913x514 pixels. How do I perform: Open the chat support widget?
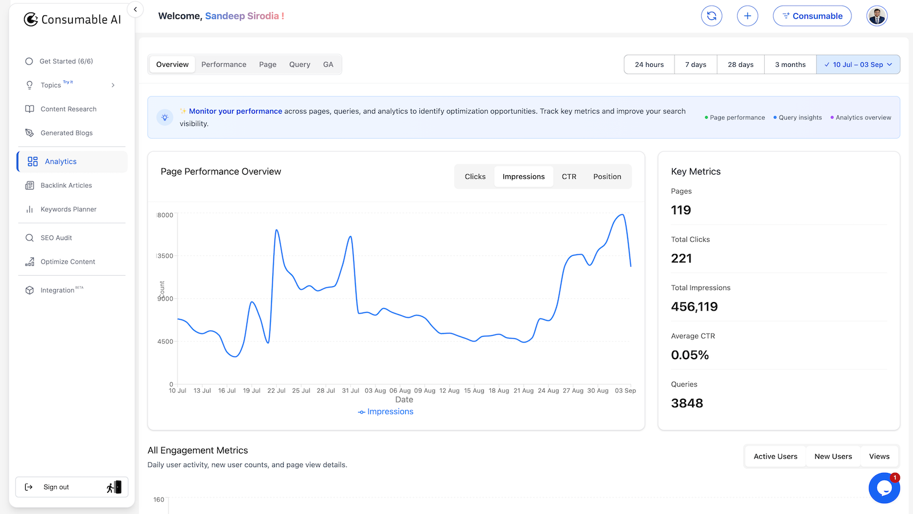[884, 488]
